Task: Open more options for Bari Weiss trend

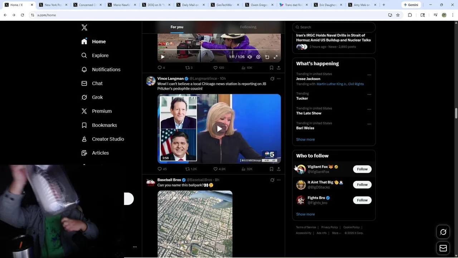Action: point(369,124)
